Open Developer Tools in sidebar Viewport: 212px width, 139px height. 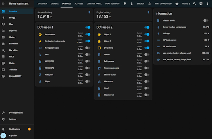pos(17,113)
